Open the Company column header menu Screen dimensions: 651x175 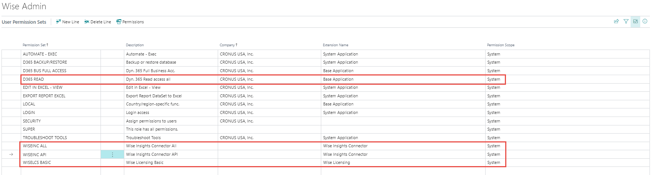[227, 45]
